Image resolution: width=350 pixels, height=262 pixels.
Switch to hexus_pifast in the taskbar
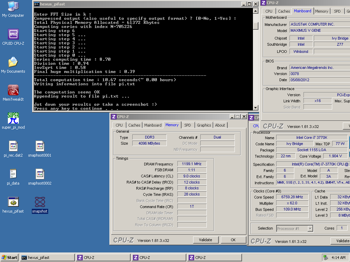pyautogui.click(x=47, y=258)
